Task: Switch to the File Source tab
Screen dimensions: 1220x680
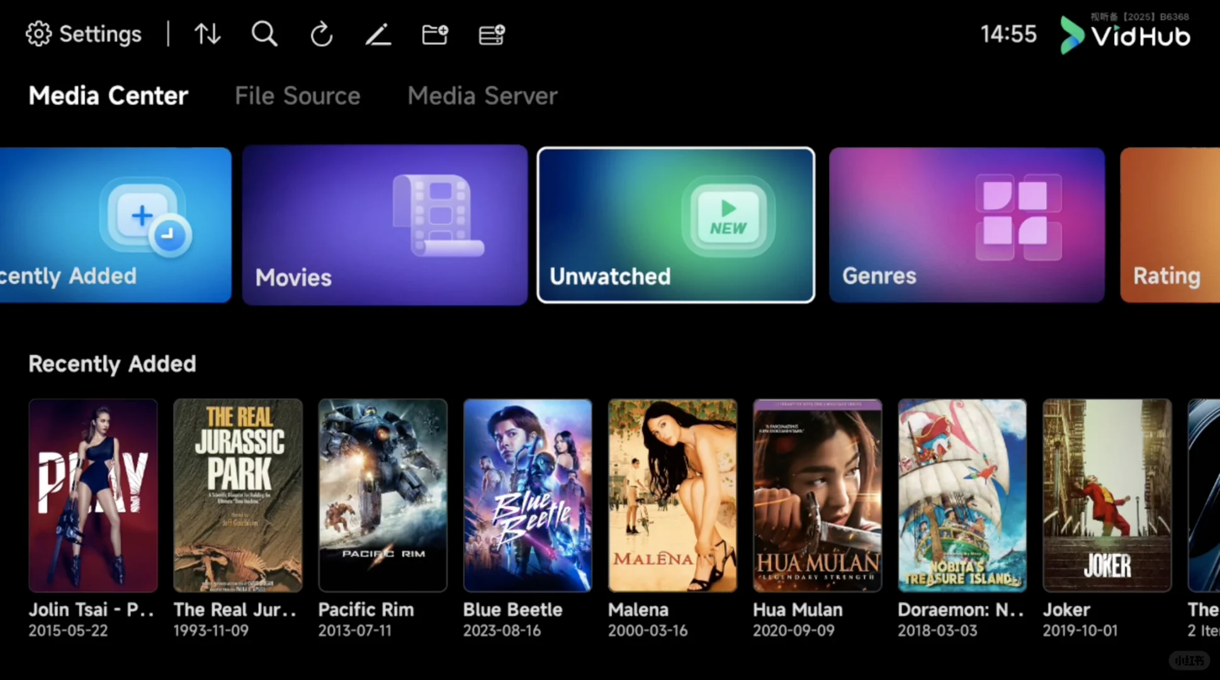Action: click(297, 96)
